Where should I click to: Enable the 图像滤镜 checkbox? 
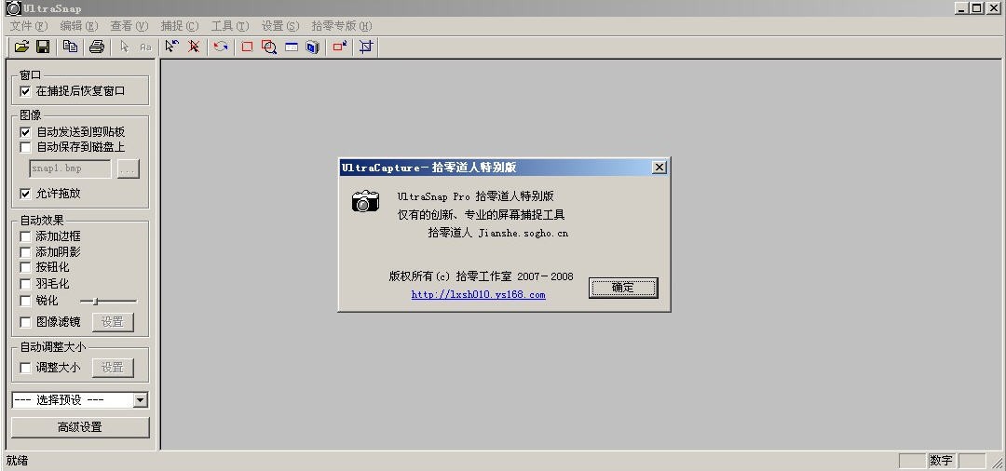[x=25, y=322]
